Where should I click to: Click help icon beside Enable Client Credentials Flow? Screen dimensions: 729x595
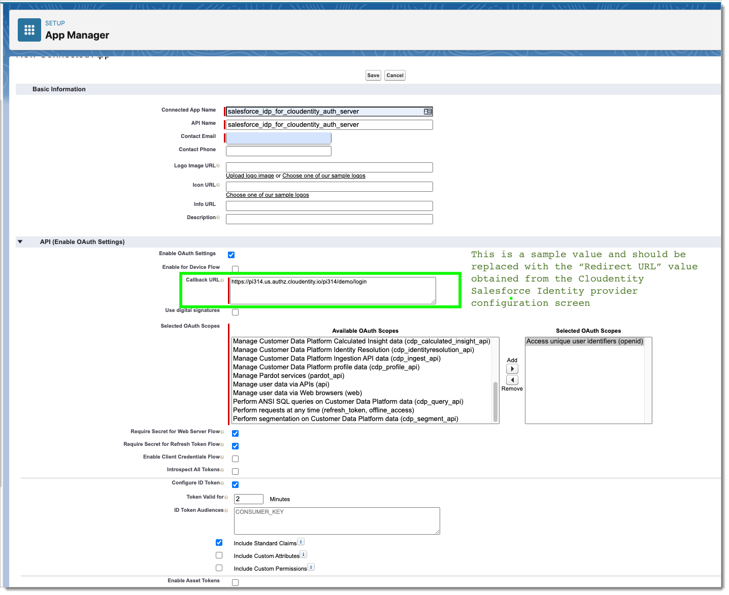pos(222,457)
